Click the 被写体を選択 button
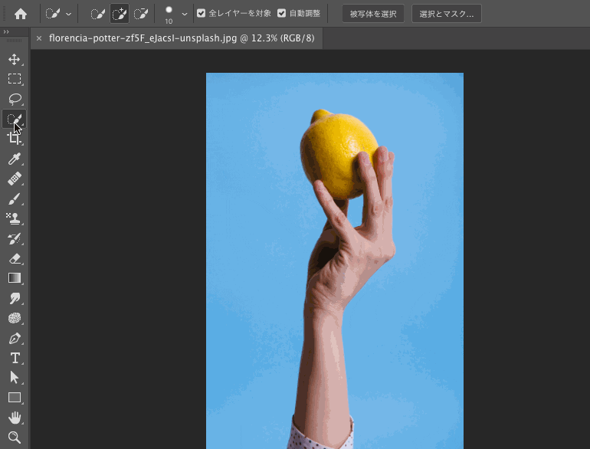Viewport: 590px width, 449px height. click(x=373, y=14)
